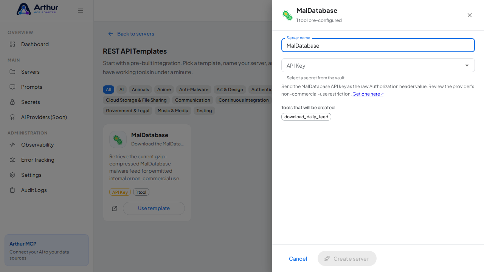Filter templates by Testing category
Viewport: 484px width, 272px height.
click(204, 111)
